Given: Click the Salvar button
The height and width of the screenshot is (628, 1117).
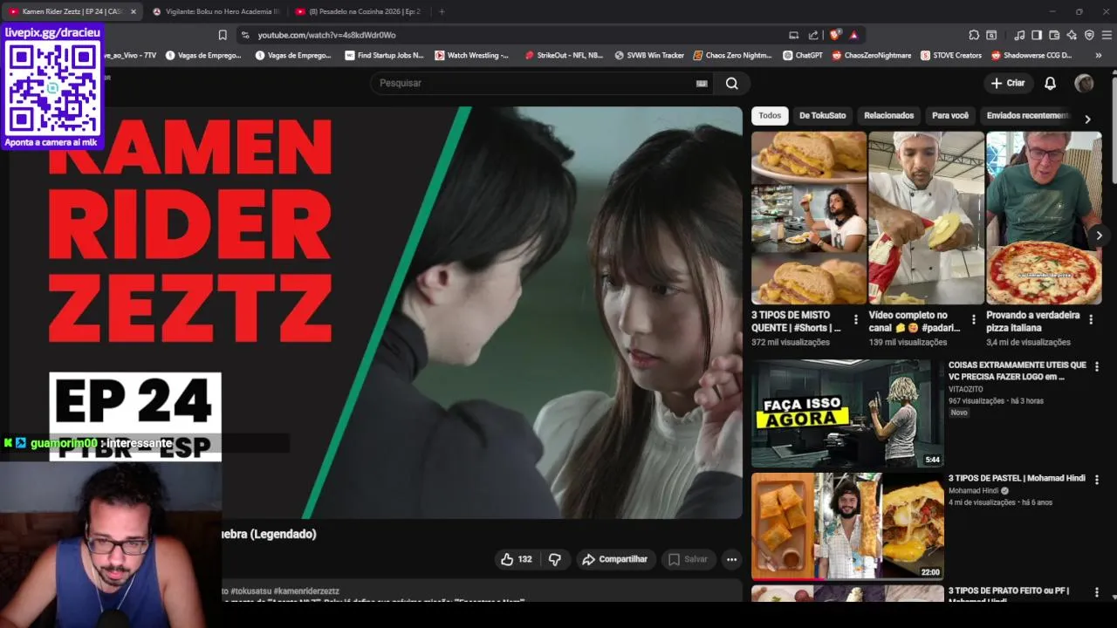Looking at the screenshot, I should pyautogui.click(x=687, y=559).
